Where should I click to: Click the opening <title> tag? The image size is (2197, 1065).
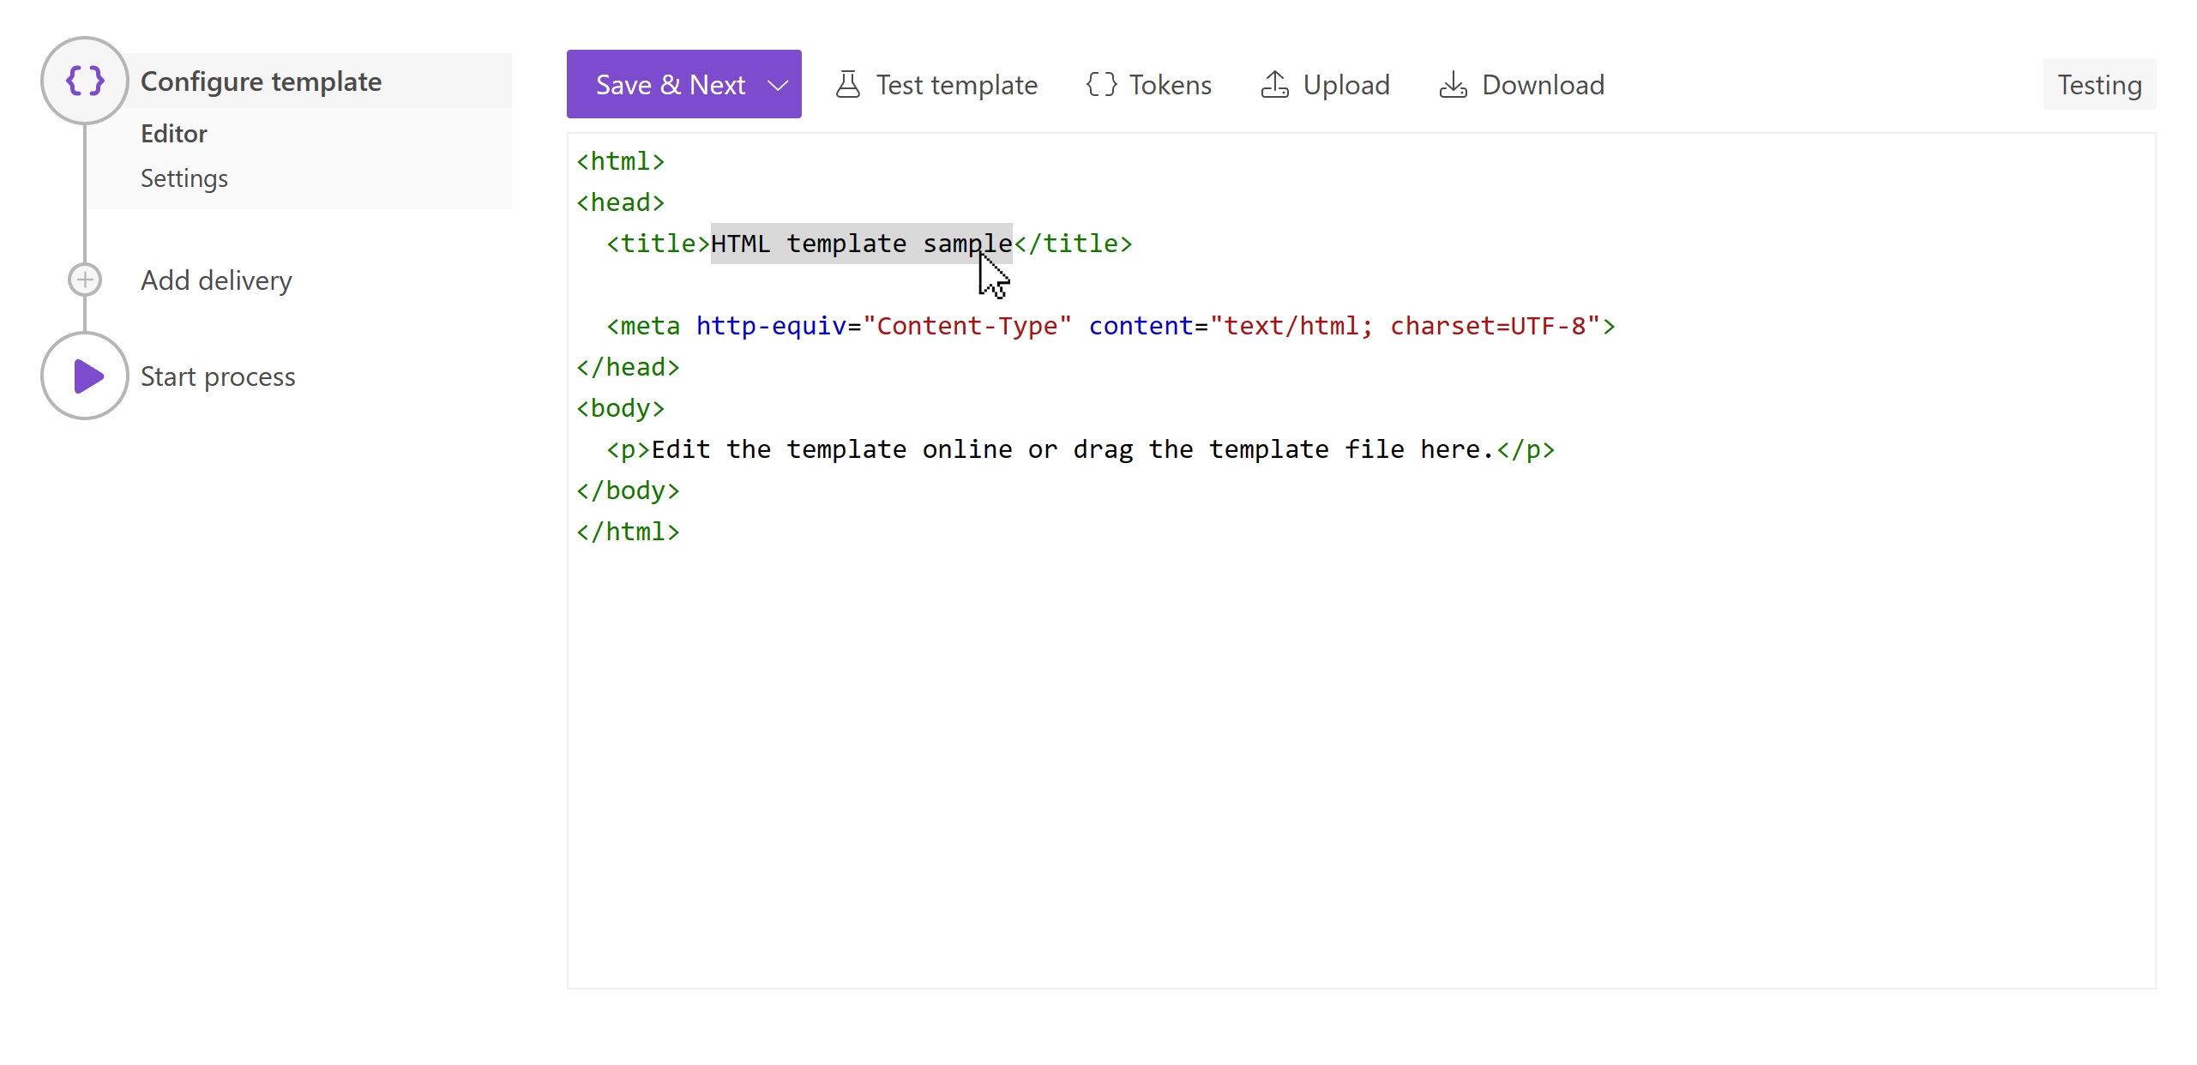tap(659, 244)
